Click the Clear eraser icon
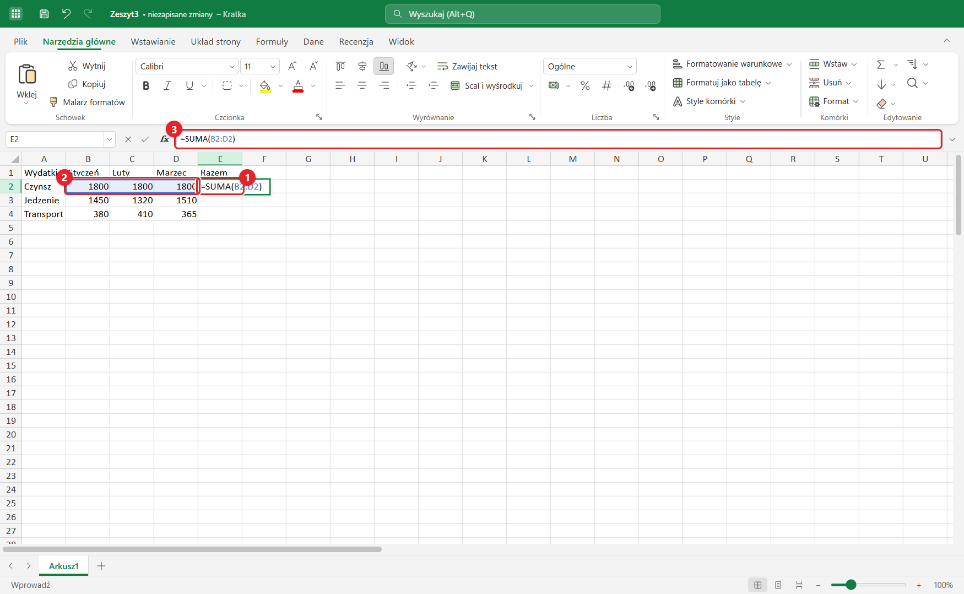 [881, 104]
